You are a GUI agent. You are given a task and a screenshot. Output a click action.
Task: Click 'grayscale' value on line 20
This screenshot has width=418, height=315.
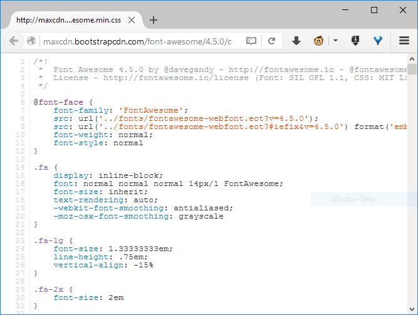201,217
